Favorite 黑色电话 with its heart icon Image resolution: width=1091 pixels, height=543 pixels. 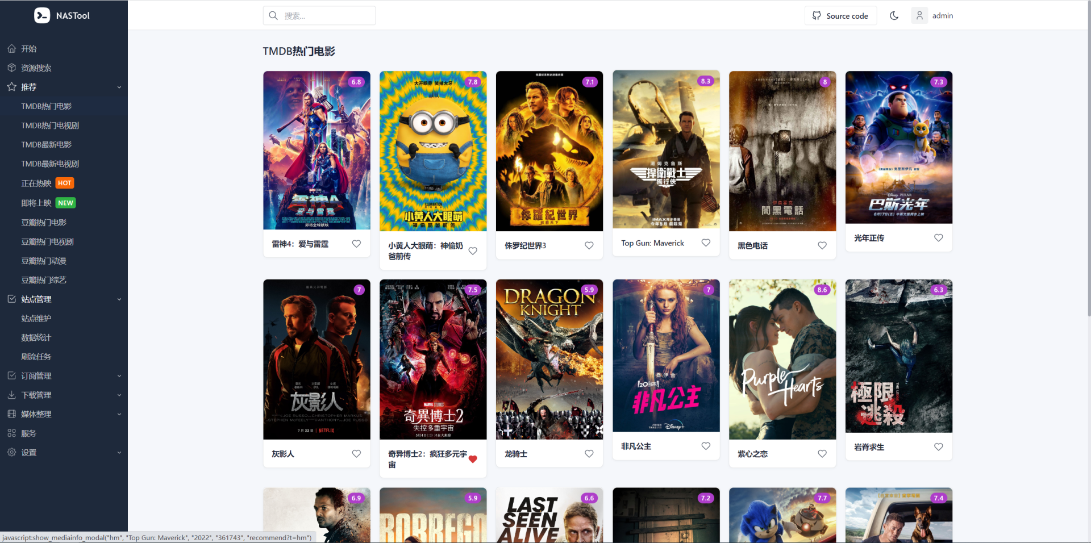click(x=822, y=245)
